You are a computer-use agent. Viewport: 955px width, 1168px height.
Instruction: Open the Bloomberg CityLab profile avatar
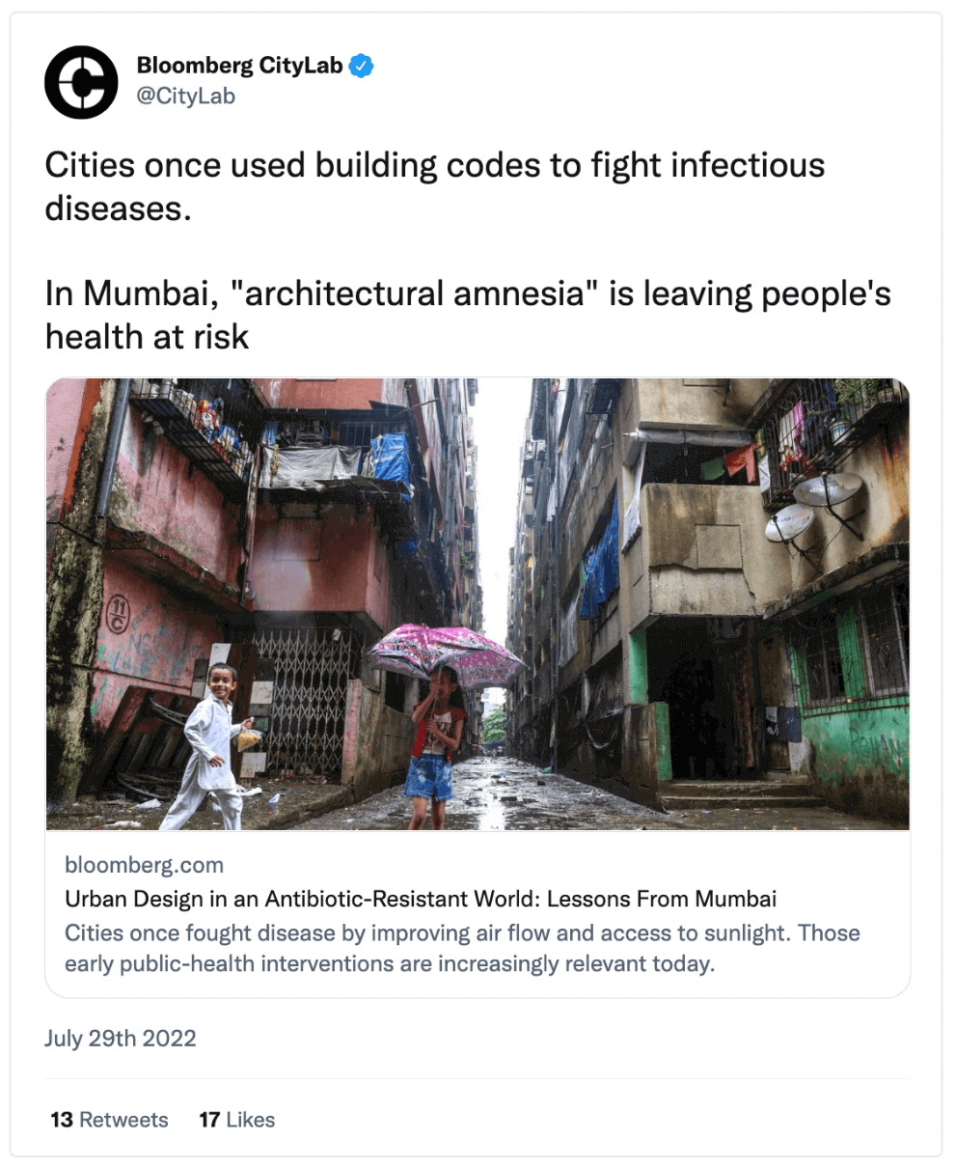[81, 82]
